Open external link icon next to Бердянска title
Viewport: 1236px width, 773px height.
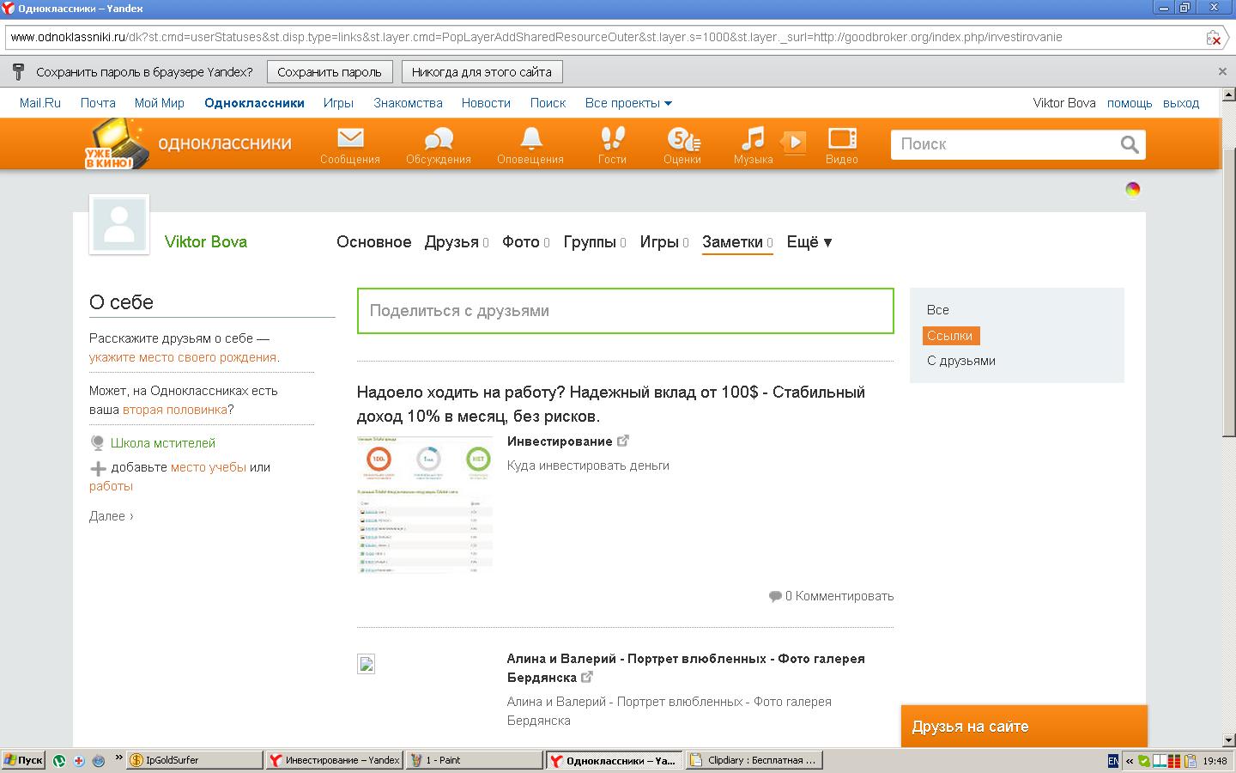[587, 677]
